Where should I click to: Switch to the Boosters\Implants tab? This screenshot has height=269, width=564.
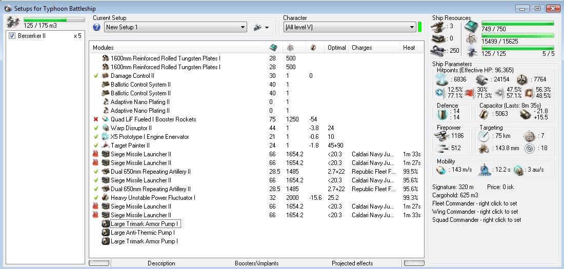tap(256, 263)
